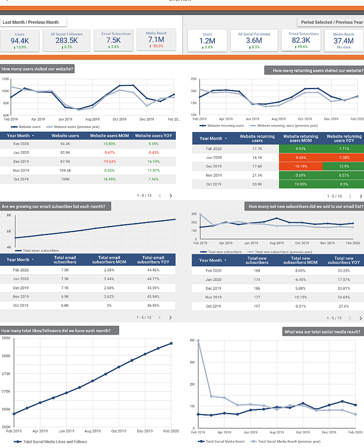Previous page arrow under new subscribers table
Screen dimensions: 364x448
click(350, 318)
